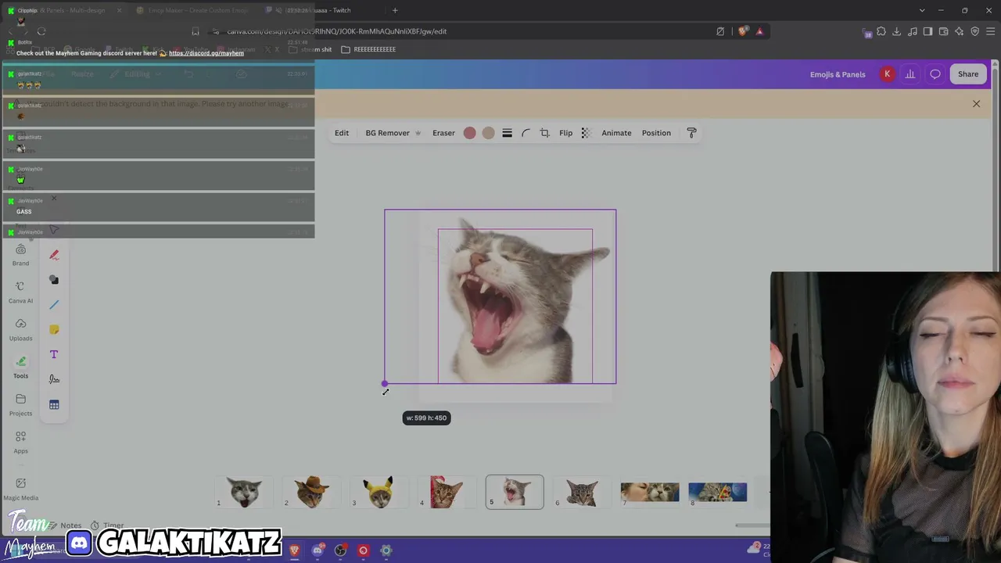Open the Brand panel
This screenshot has height=563, width=1001.
[x=20, y=255]
